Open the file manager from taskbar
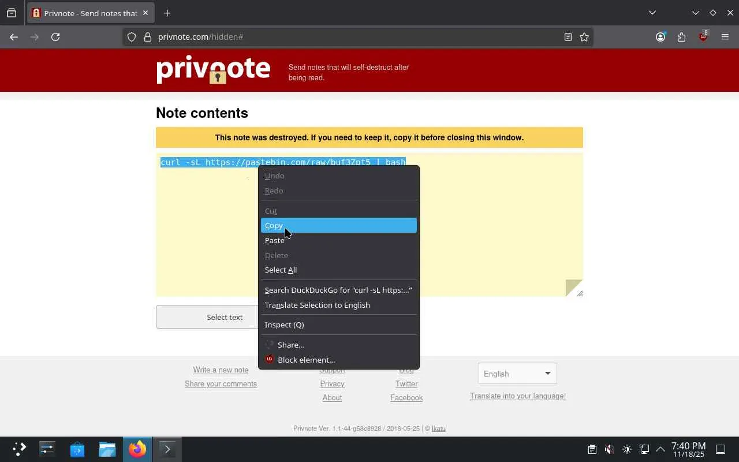The height and width of the screenshot is (462, 739). coord(107,449)
